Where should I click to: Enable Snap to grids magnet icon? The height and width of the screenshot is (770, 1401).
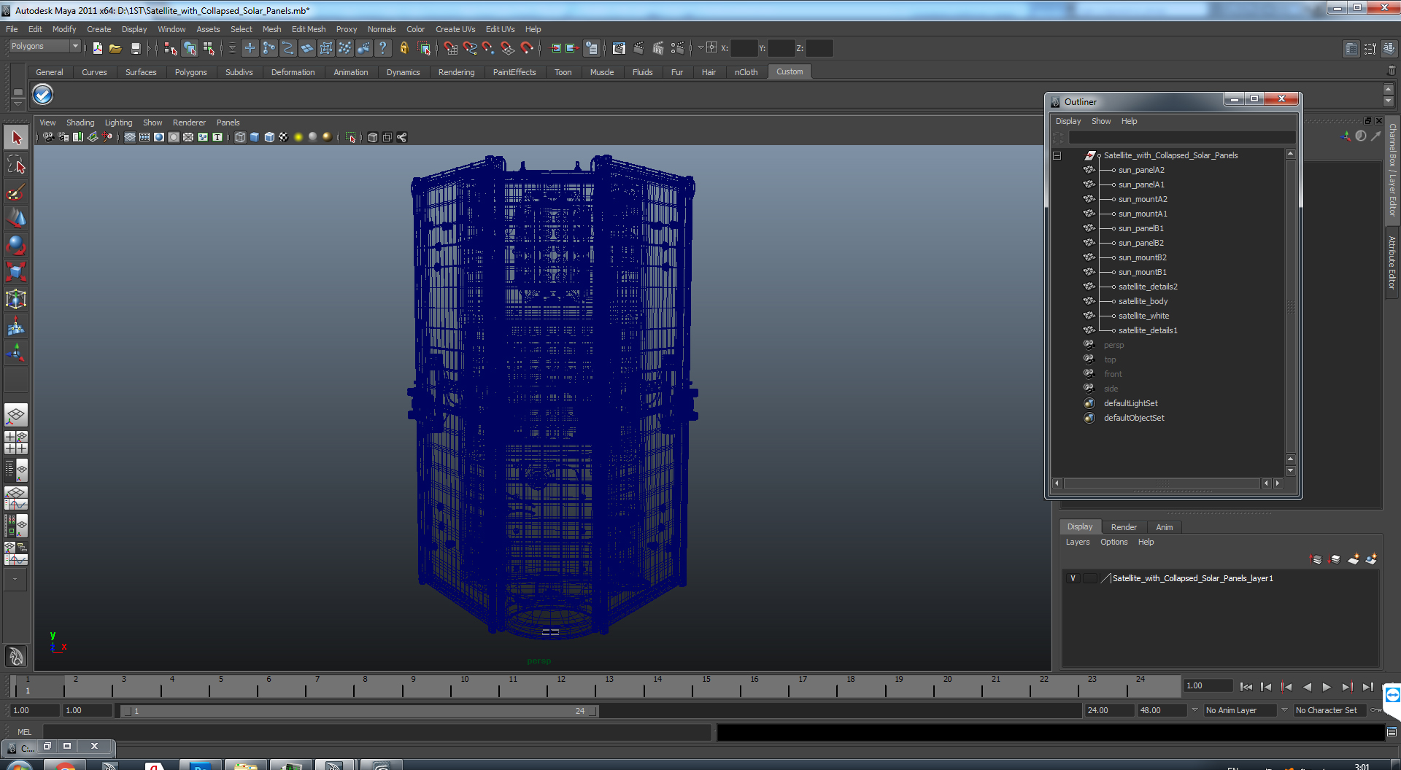pyautogui.click(x=450, y=48)
